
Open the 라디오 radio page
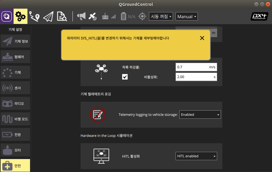[15, 103]
